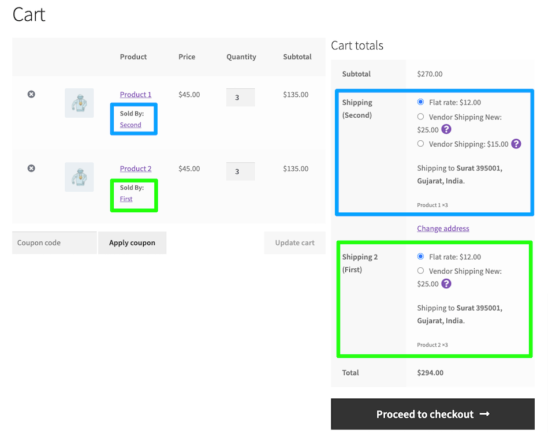This screenshot has width=548, height=441.
Task: Visit the vendor First store link
Action: click(x=126, y=199)
